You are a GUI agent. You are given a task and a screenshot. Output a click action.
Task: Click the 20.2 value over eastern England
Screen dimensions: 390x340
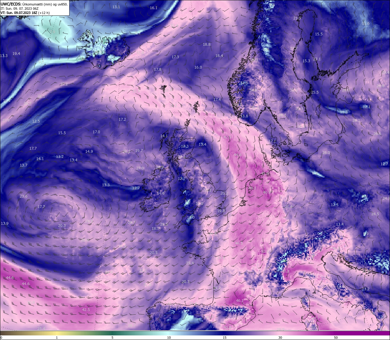point(224,194)
